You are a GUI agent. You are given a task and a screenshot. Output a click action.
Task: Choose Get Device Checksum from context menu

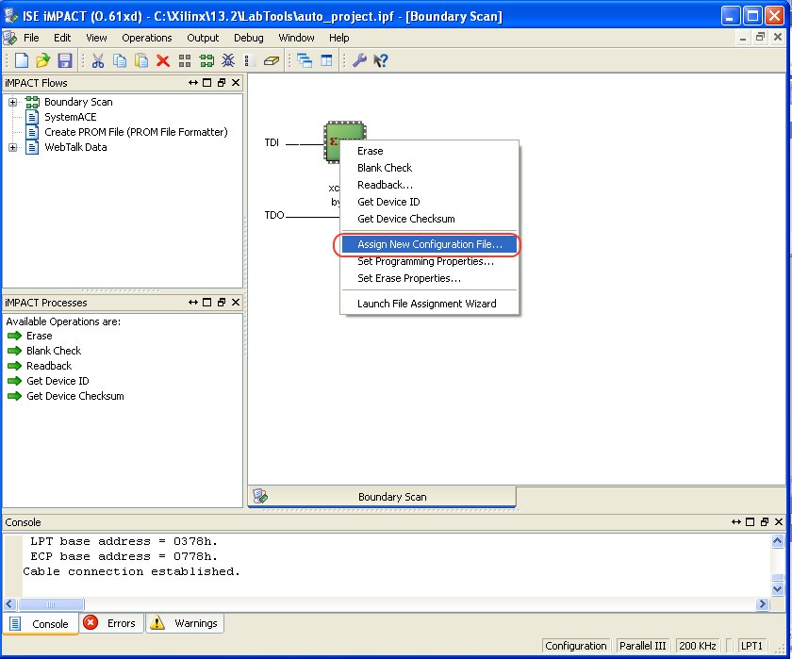point(429,219)
